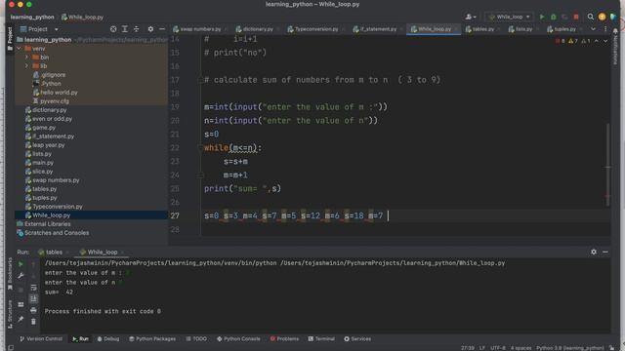This screenshot has height=351, width=625.
Task: Expand the bin folder
Action: click(x=27, y=58)
